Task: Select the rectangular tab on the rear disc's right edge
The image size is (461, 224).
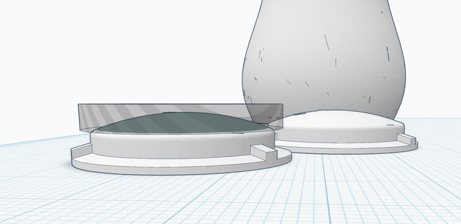Action: point(409,140)
